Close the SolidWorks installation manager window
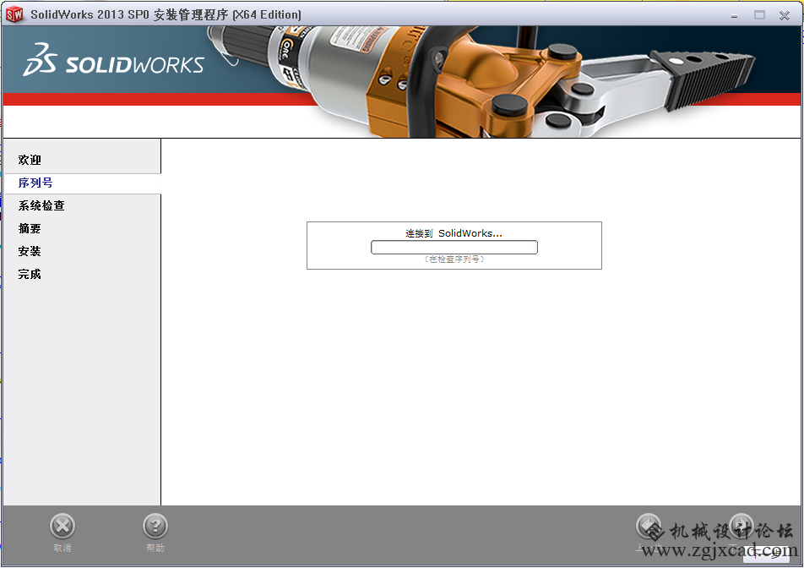Viewport: 804px width, 568px height. [x=784, y=15]
